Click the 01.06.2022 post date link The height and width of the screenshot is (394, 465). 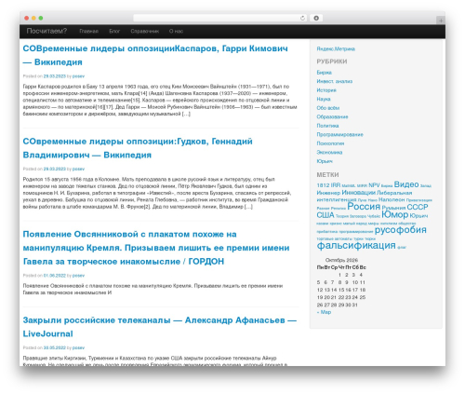point(55,276)
